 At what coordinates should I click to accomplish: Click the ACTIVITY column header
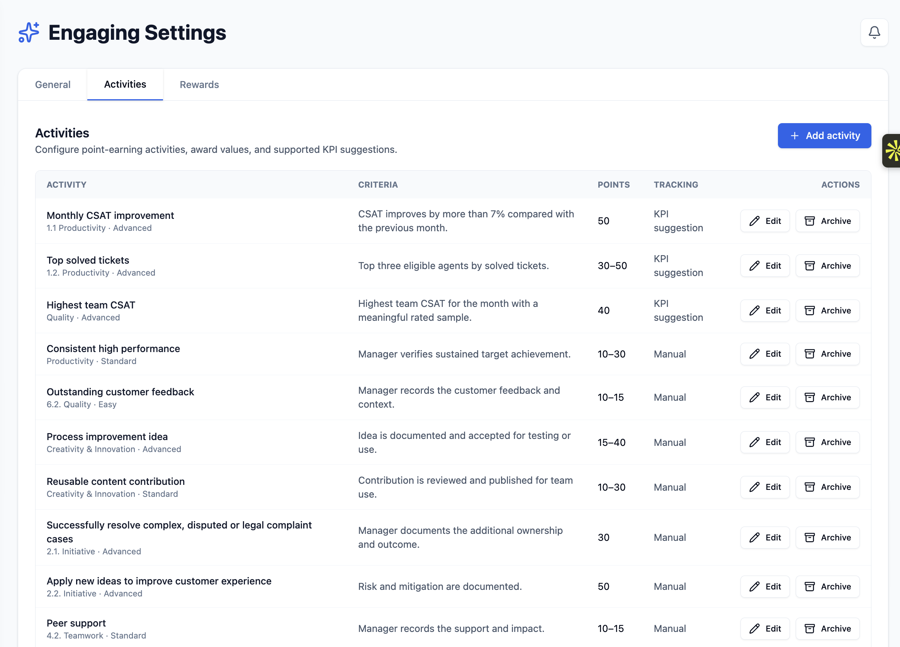coord(66,185)
